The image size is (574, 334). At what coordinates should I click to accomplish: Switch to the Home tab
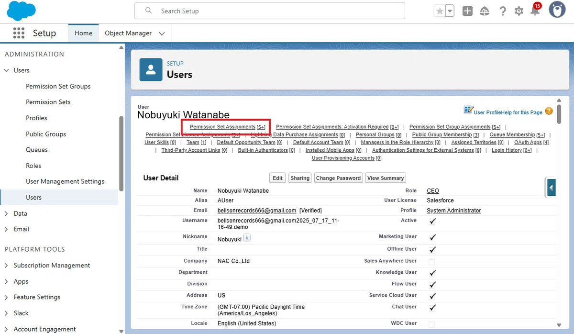coord(83,33)
